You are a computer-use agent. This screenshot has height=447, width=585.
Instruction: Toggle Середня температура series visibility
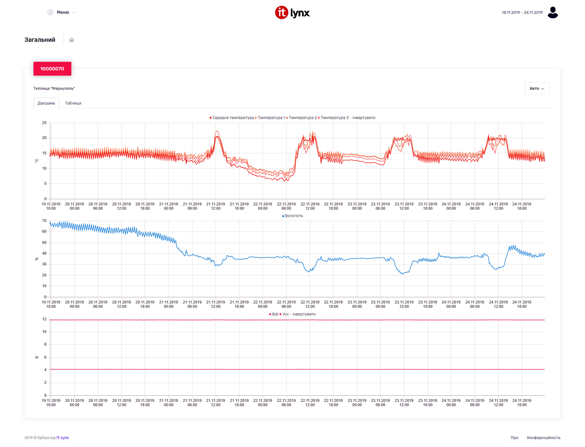pyautogui.click(x=233, y=118)
